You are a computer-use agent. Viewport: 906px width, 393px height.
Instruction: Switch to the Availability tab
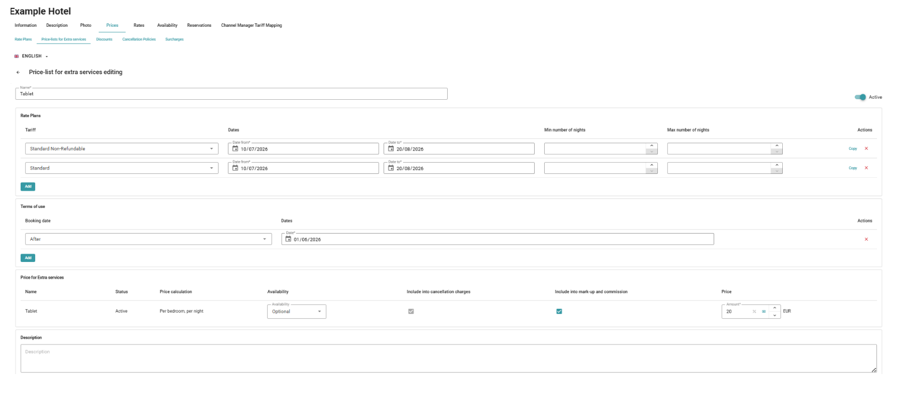[167, 25]
